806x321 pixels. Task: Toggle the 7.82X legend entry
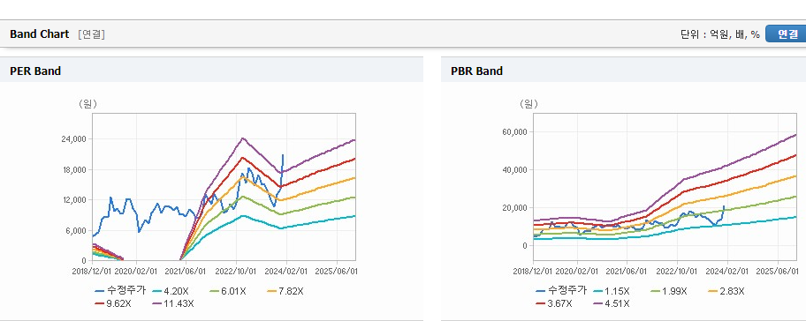tap(285, 291)
